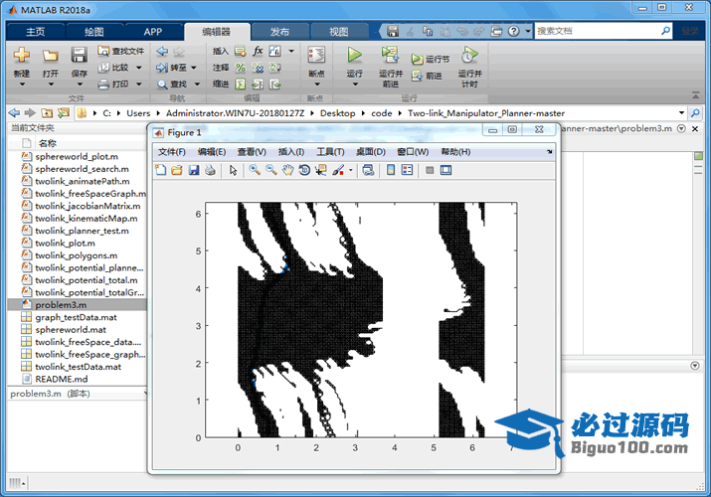The image size is (711, 497).
Task: Click Figure 1 save figure icon
Action: tap(194, 170)
